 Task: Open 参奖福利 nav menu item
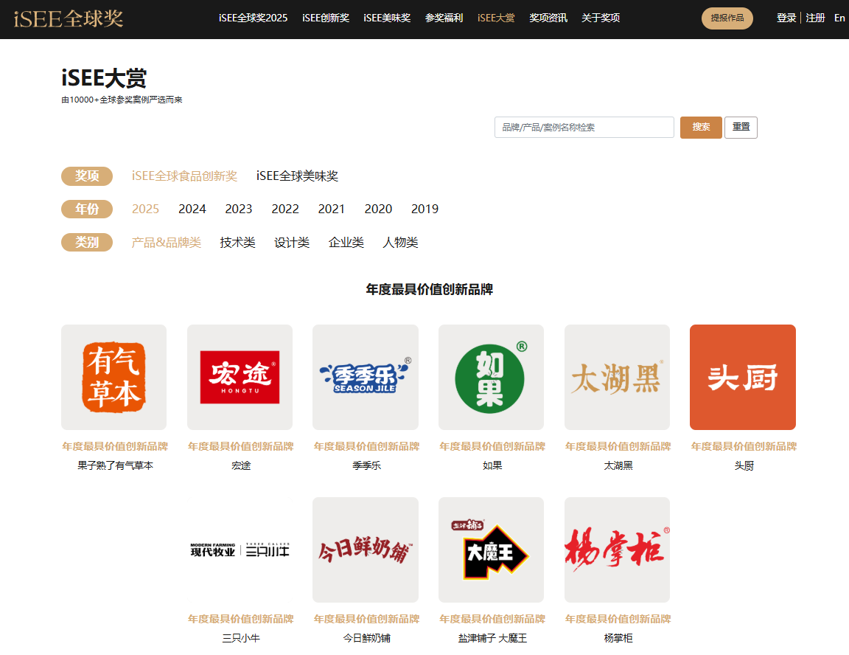point(444,18)
